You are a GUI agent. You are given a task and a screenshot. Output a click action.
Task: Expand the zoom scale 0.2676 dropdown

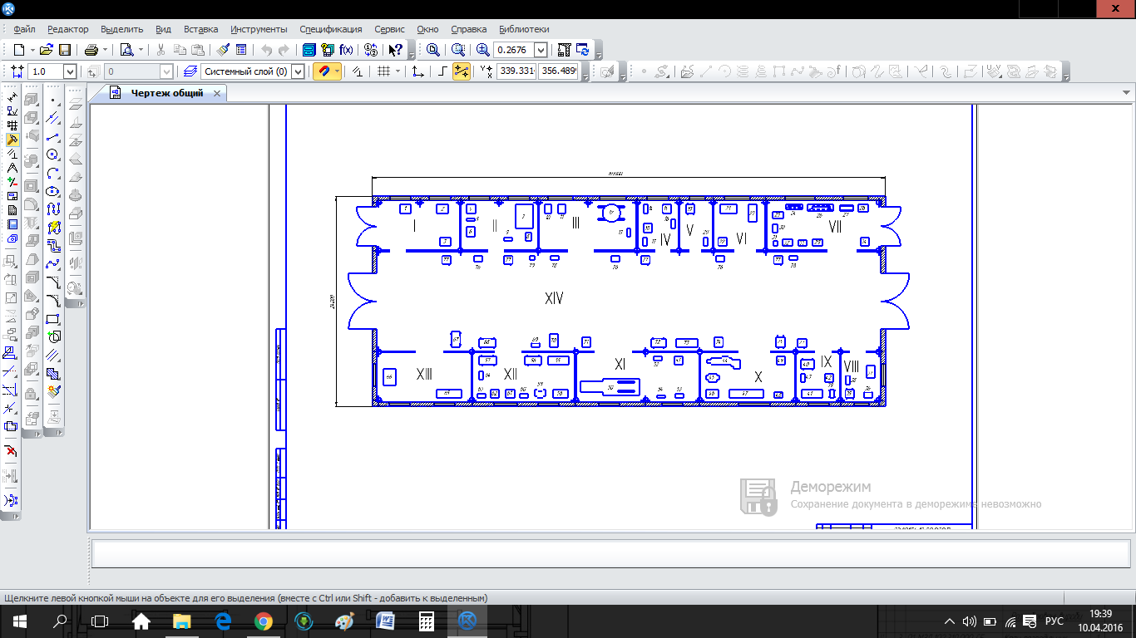(541, 50)
